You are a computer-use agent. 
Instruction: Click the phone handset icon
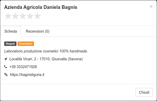click(6, 67)
